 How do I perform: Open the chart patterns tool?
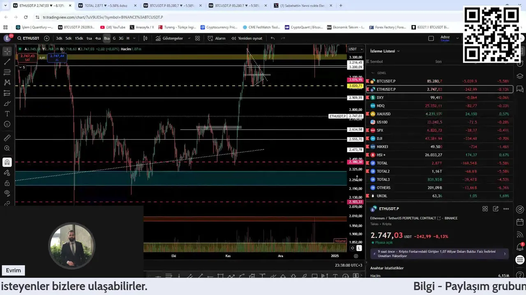point(7,82)
